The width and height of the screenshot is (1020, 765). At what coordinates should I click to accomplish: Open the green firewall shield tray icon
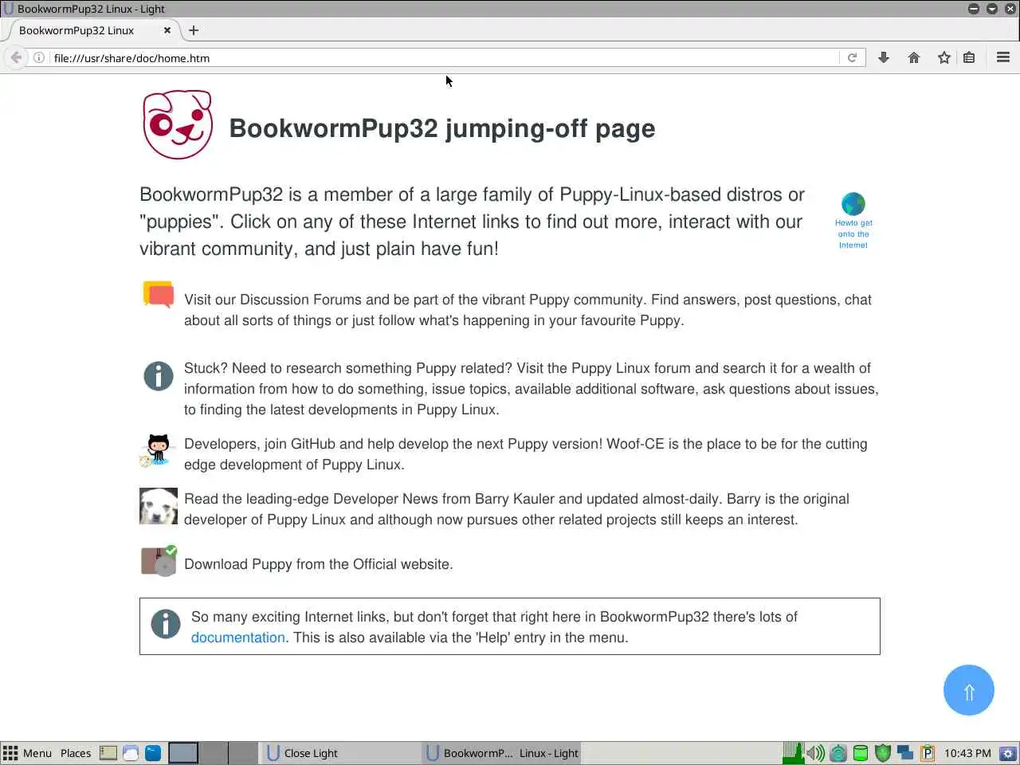(x=883, y=753)
